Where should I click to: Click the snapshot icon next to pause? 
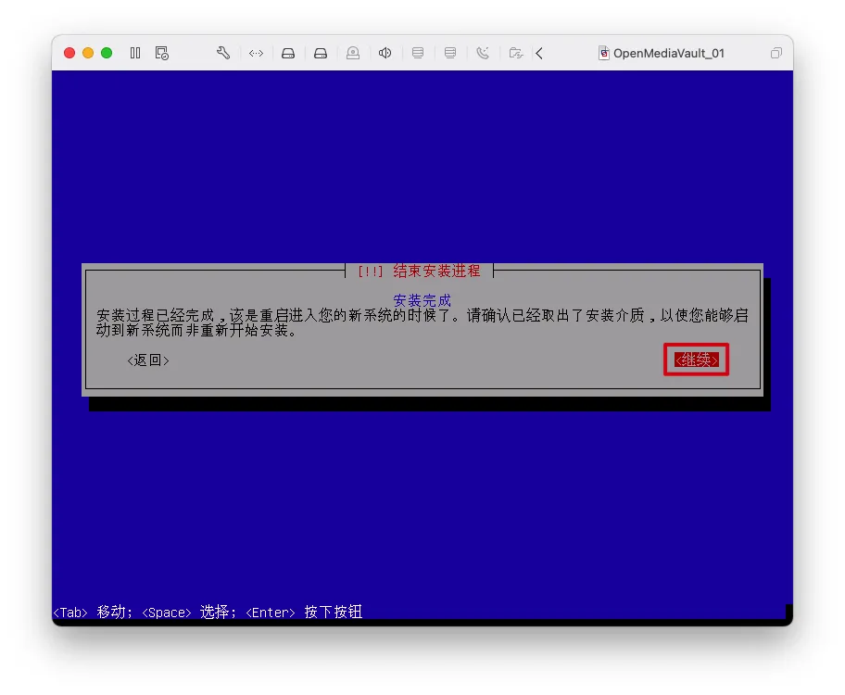(161, 53)
